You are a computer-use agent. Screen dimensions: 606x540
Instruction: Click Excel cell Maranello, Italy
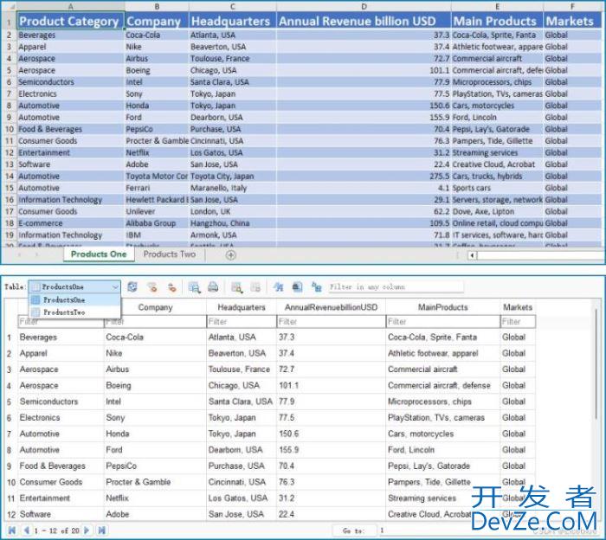pyautogui.click(x=233, y=188)
